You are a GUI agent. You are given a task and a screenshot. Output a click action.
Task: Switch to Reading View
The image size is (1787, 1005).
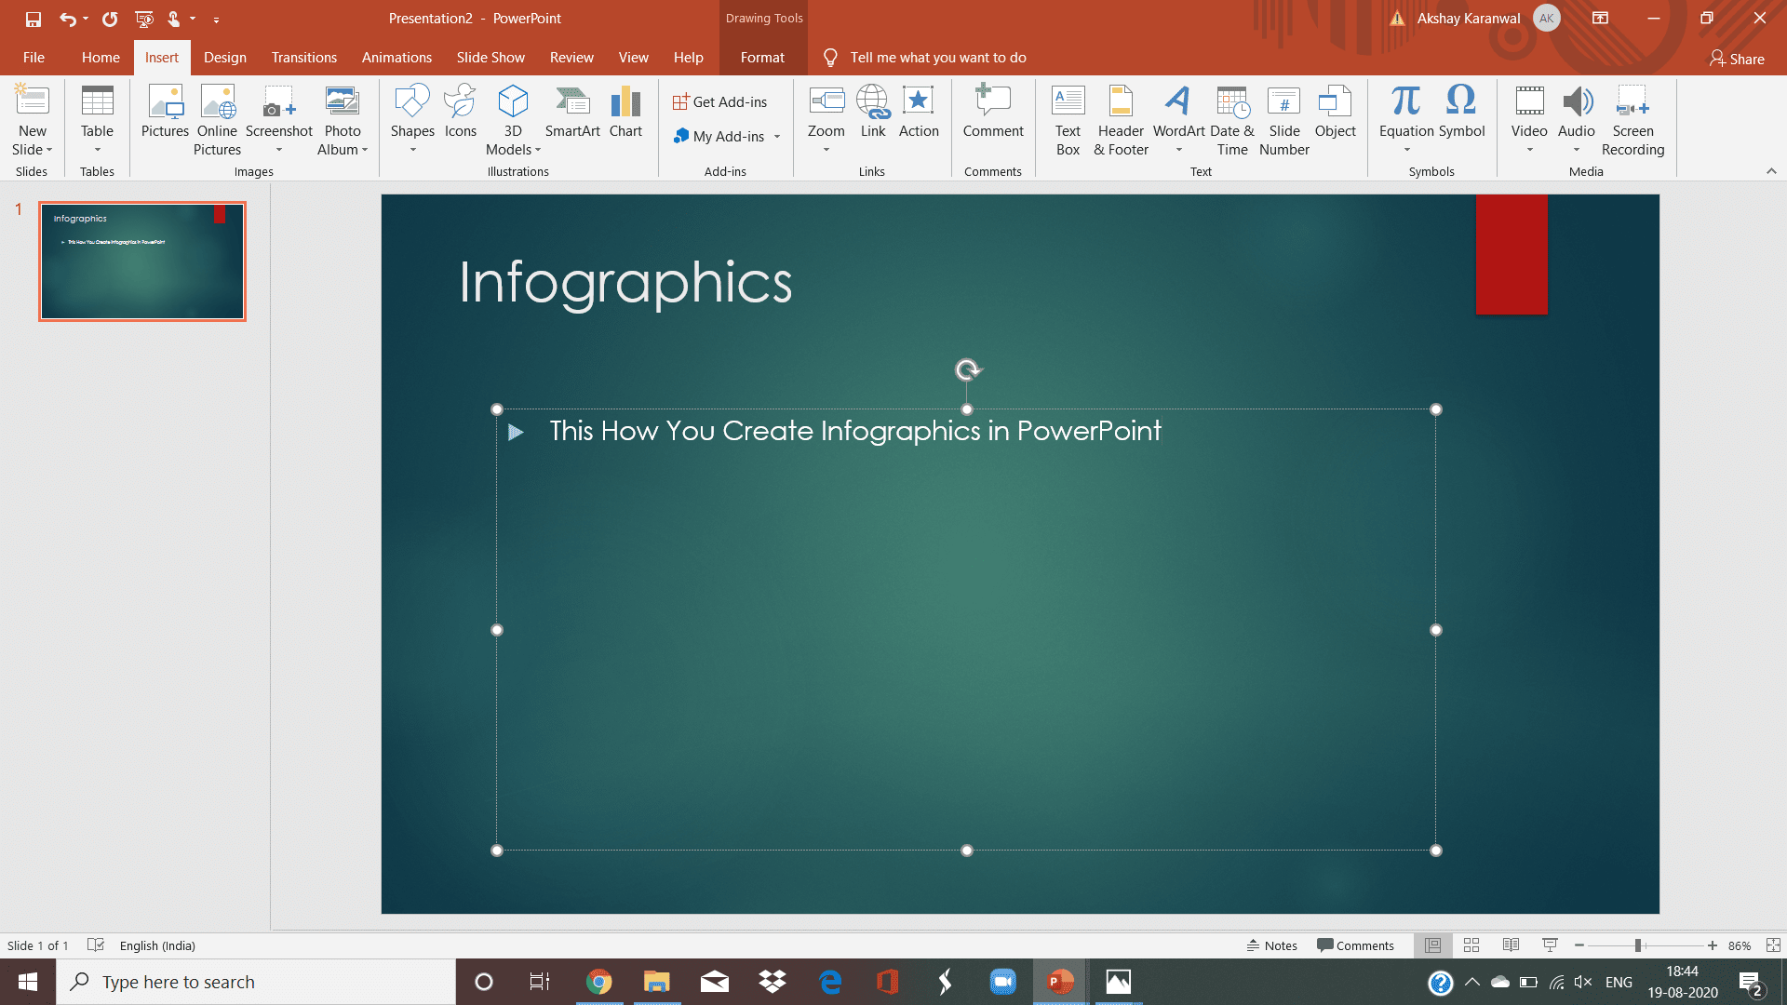[x=1511, y=945]
